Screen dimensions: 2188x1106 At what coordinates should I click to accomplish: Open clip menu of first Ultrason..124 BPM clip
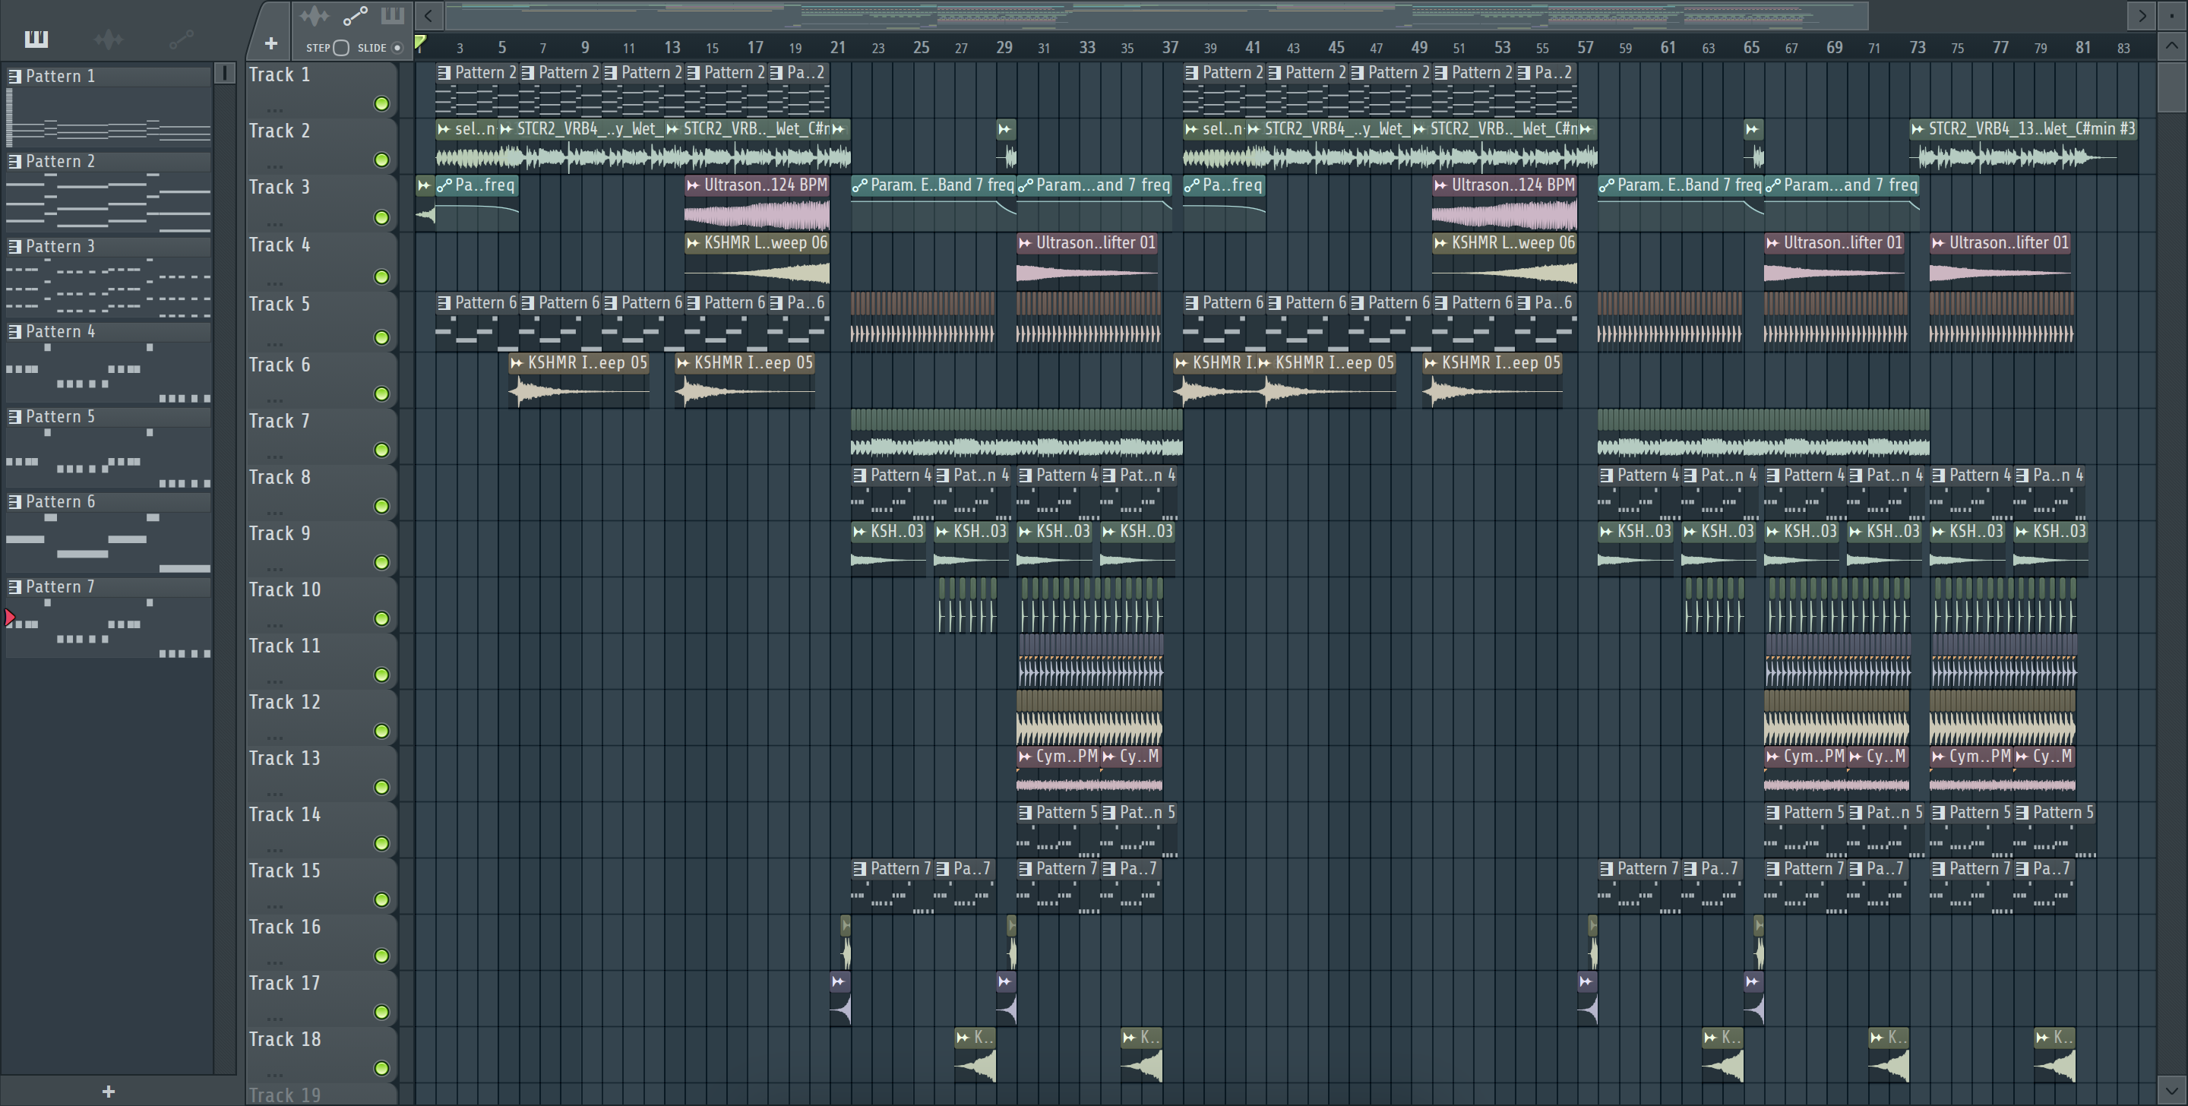(x=693, y=185)
